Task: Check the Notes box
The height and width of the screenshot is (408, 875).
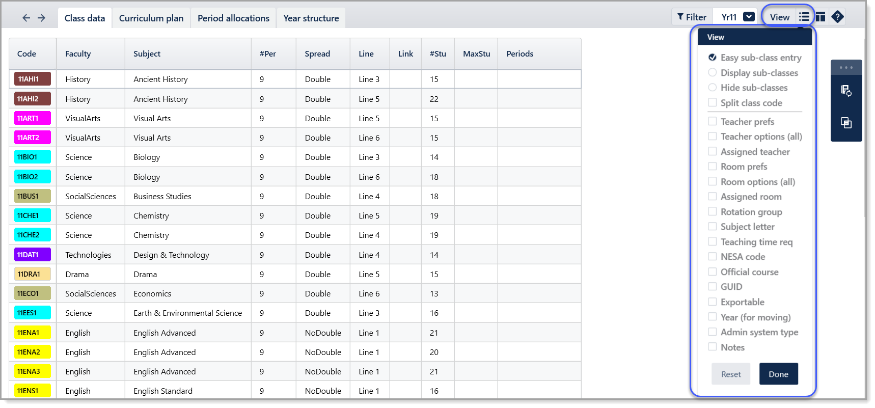Action: coord(713,347)
